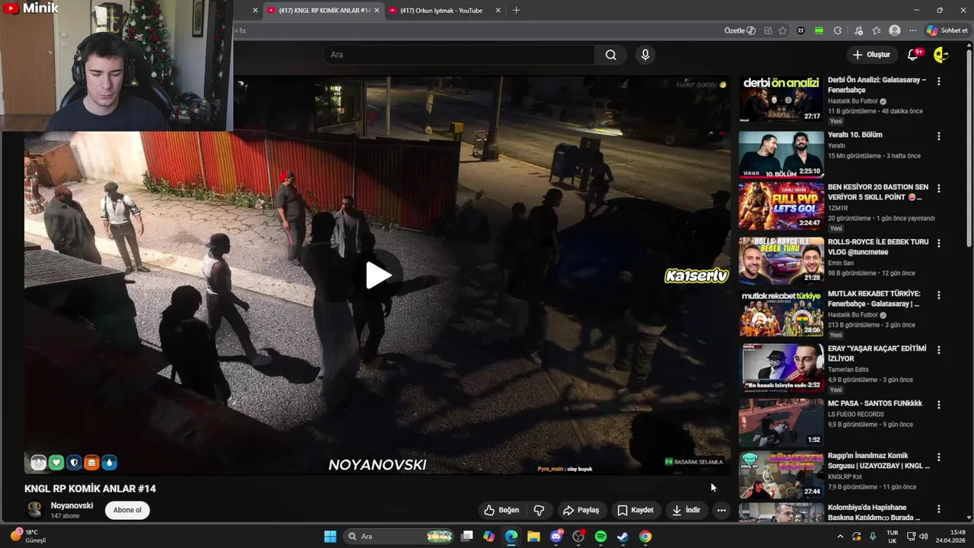
Task: Open 'ERAY YAŞAR KAÇAR EDİTİMİ İZLİYOR' title
Action: pos(877,353)
